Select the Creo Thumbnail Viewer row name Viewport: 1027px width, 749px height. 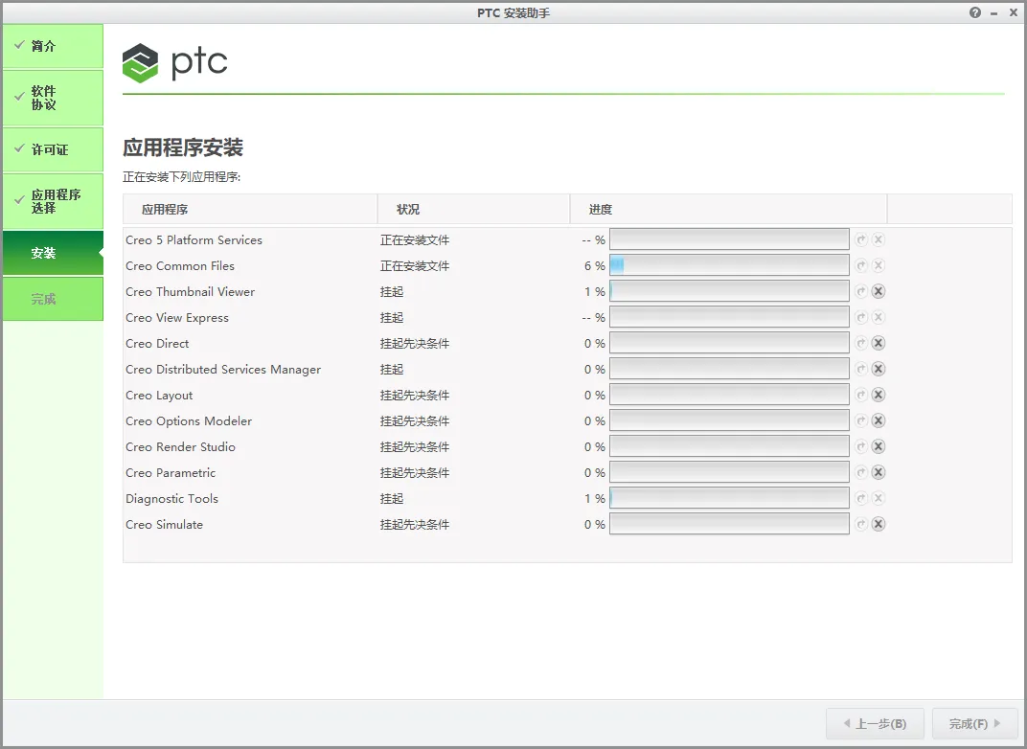tap(190, 292)
